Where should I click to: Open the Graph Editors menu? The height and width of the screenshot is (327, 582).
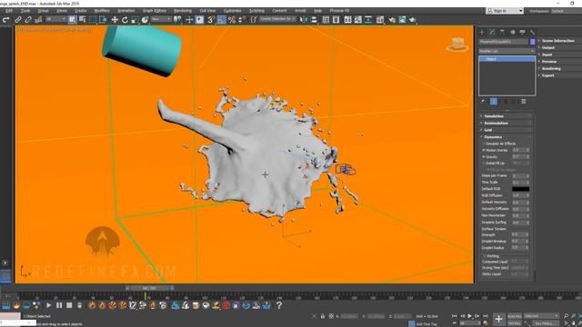pyautogui.click(x=155, y=11)
